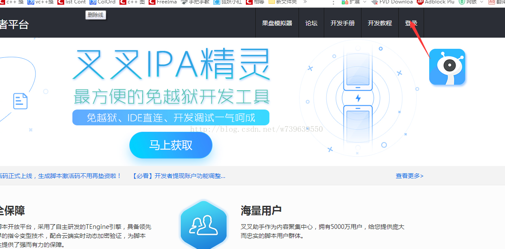
Task: Open the 'c++ 图' bookmark
Action: (x=132, y=2)
